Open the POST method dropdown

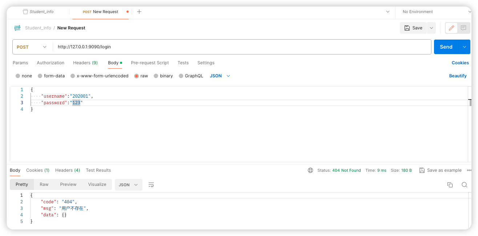click(x=32, y=47)
